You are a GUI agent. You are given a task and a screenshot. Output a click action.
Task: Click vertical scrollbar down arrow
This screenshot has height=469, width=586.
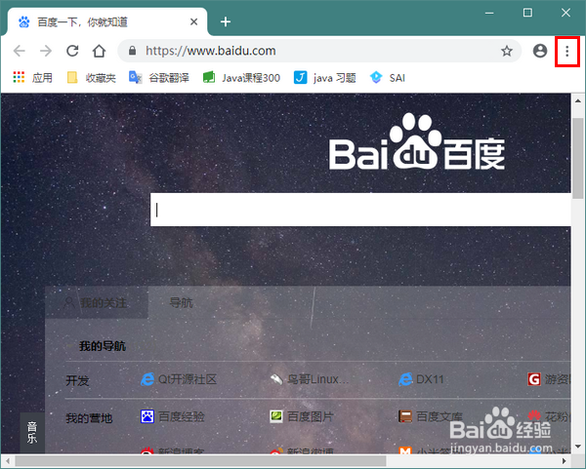pyautogui.click(x=578, y=447)
